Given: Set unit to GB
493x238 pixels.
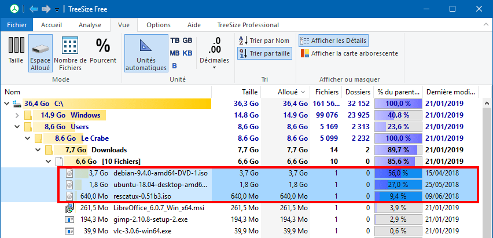Looking at the screenshot, I should [x=187, y=41].
